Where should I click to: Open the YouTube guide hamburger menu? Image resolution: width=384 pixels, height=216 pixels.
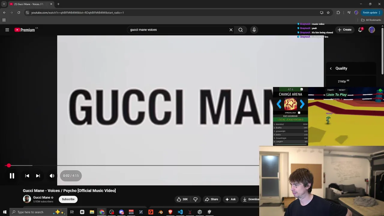click(7, 30)
